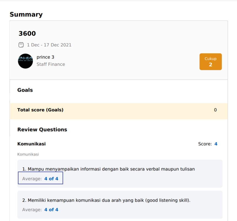Click the 4 of 4 average under question 1

(x=51, y=179)
